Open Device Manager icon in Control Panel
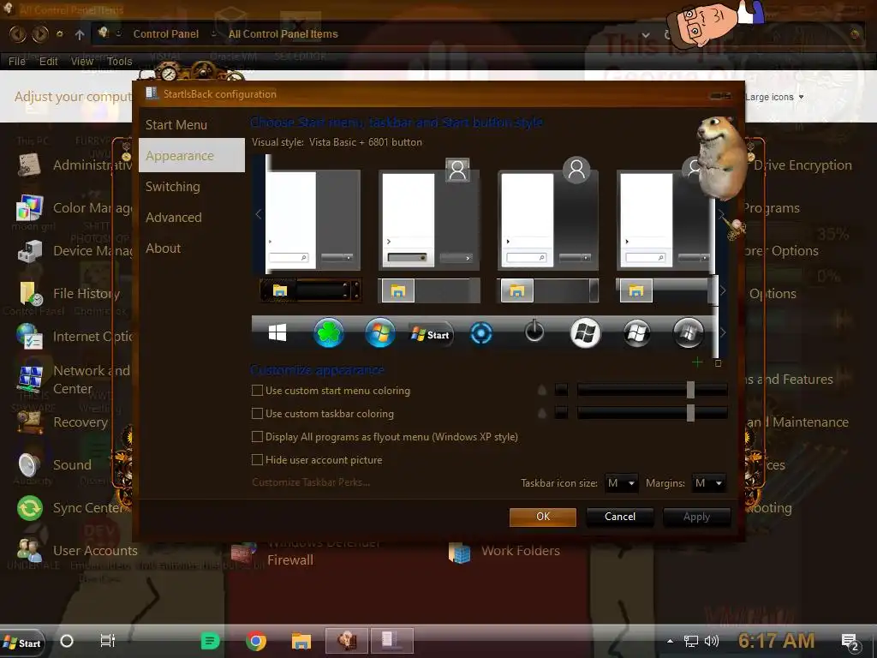Image resolution: width=877 pixels, height=658 pixels. (x=30, y=251)
